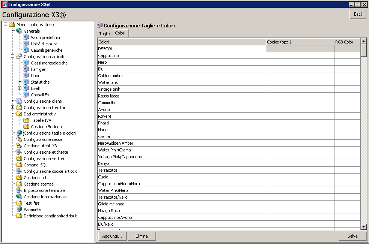
Task: Select the Golden amber color row
Action: (x=182, y=76)
